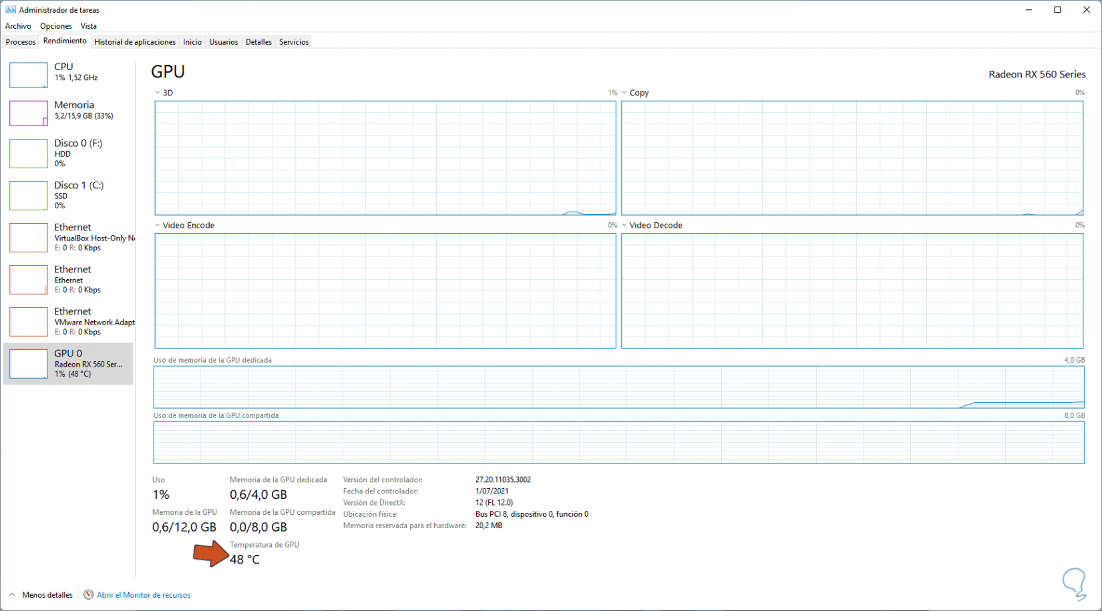Switch to the Procesos tab
Image resolution: width=1102 pixels, height=611 pixels.
coord(21,42)
